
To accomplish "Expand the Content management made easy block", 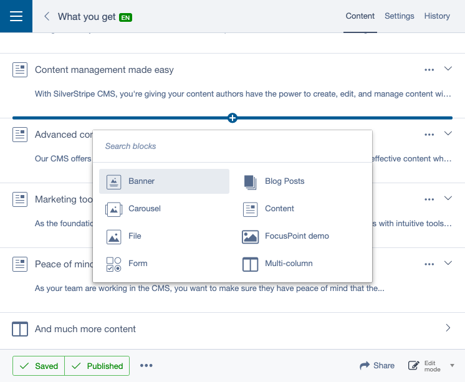I will (448, 69).
